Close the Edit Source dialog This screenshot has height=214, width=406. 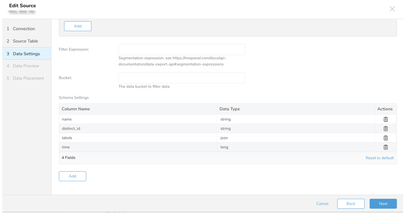(x=392, y=9)
